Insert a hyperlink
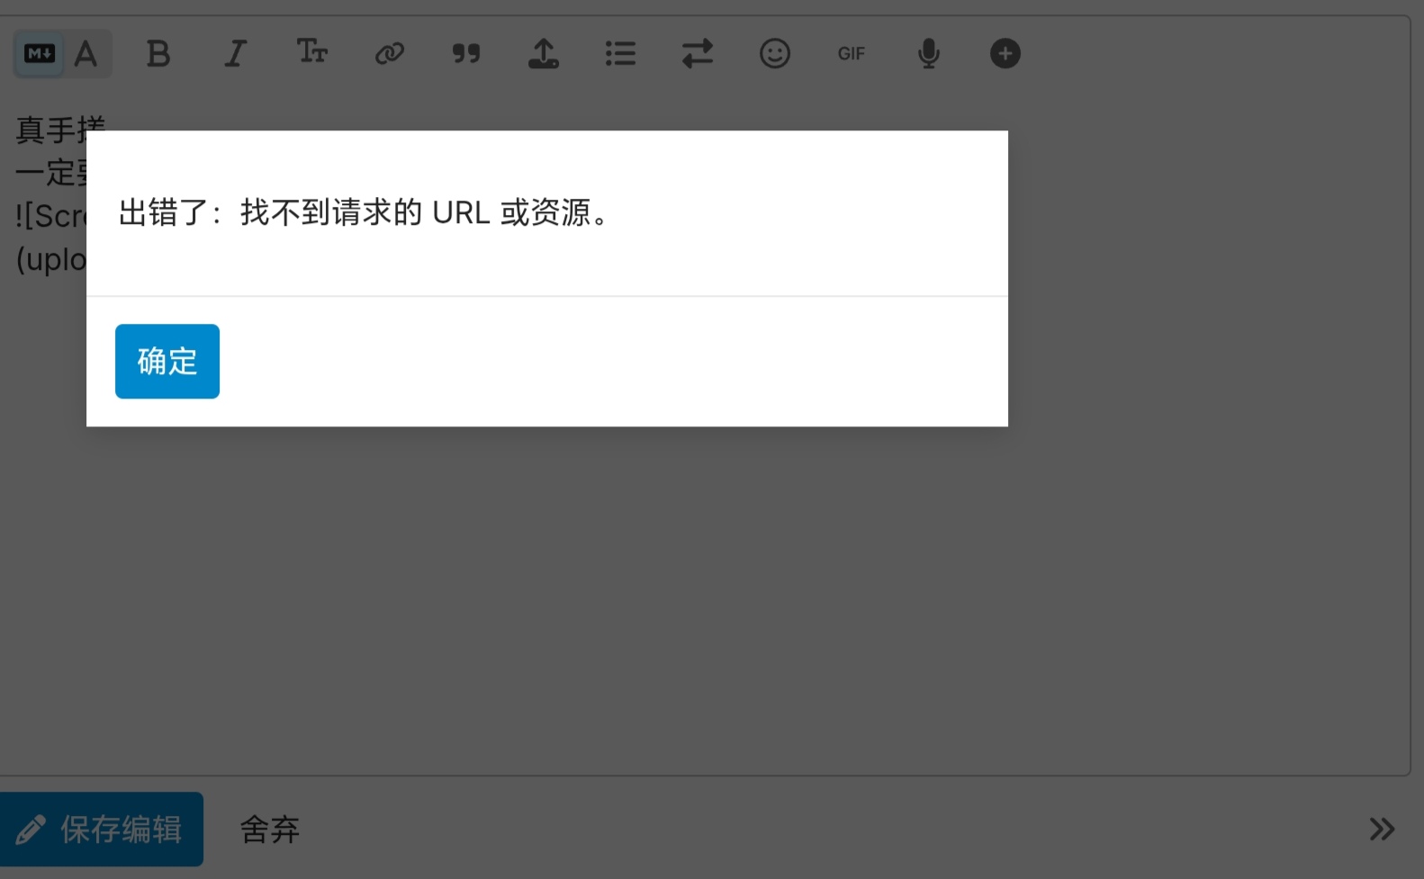The height and width of the screenshot is (879, 1424). pos(389,54)
